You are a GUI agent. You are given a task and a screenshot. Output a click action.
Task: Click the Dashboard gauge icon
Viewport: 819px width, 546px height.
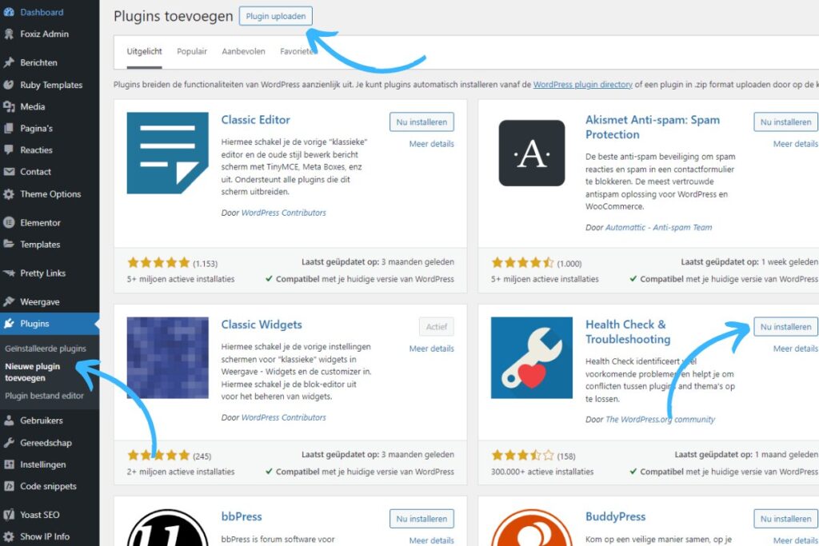pos(9,12)
